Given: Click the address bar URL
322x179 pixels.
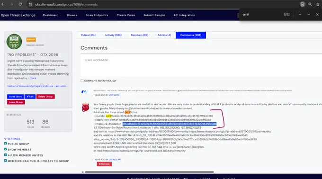Looking at the screenshot, I should coord(66,4).
